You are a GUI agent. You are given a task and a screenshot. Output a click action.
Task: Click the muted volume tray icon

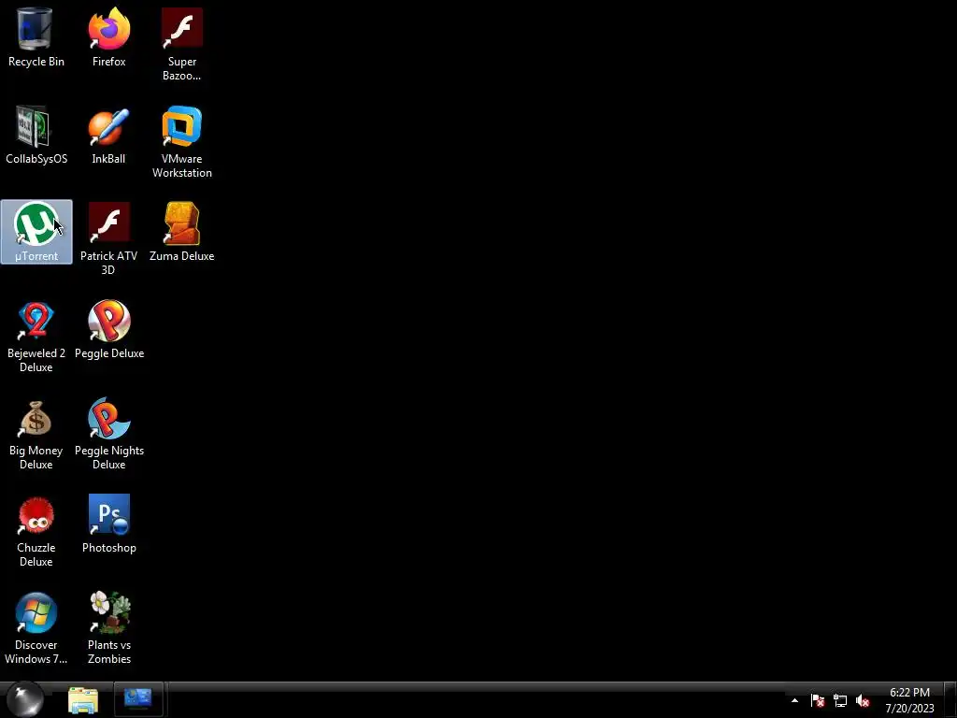[x=863, y=700]
